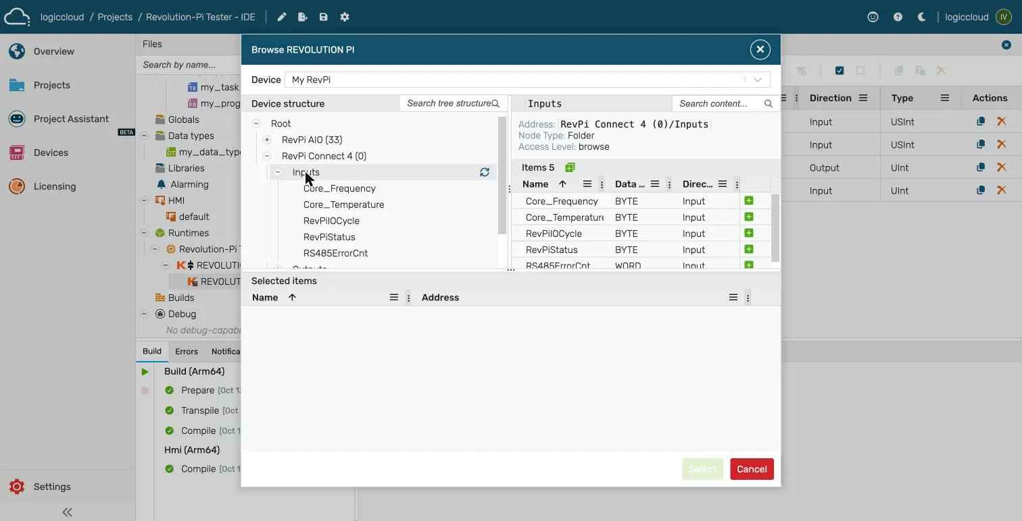The image size is (1022, 521).
Task: Collapse the left sidebar with double chevron
Action: pyautogui.click(x=67, y=512)
